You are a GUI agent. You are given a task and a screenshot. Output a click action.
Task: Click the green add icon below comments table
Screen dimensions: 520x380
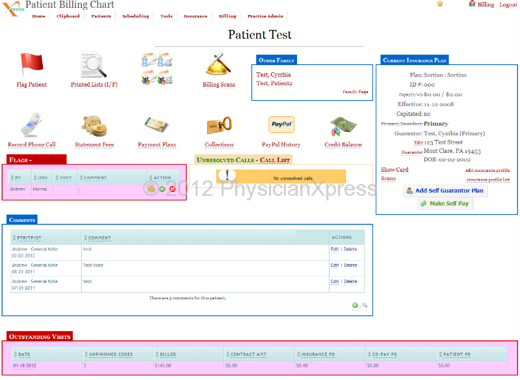tap(355, 305)
